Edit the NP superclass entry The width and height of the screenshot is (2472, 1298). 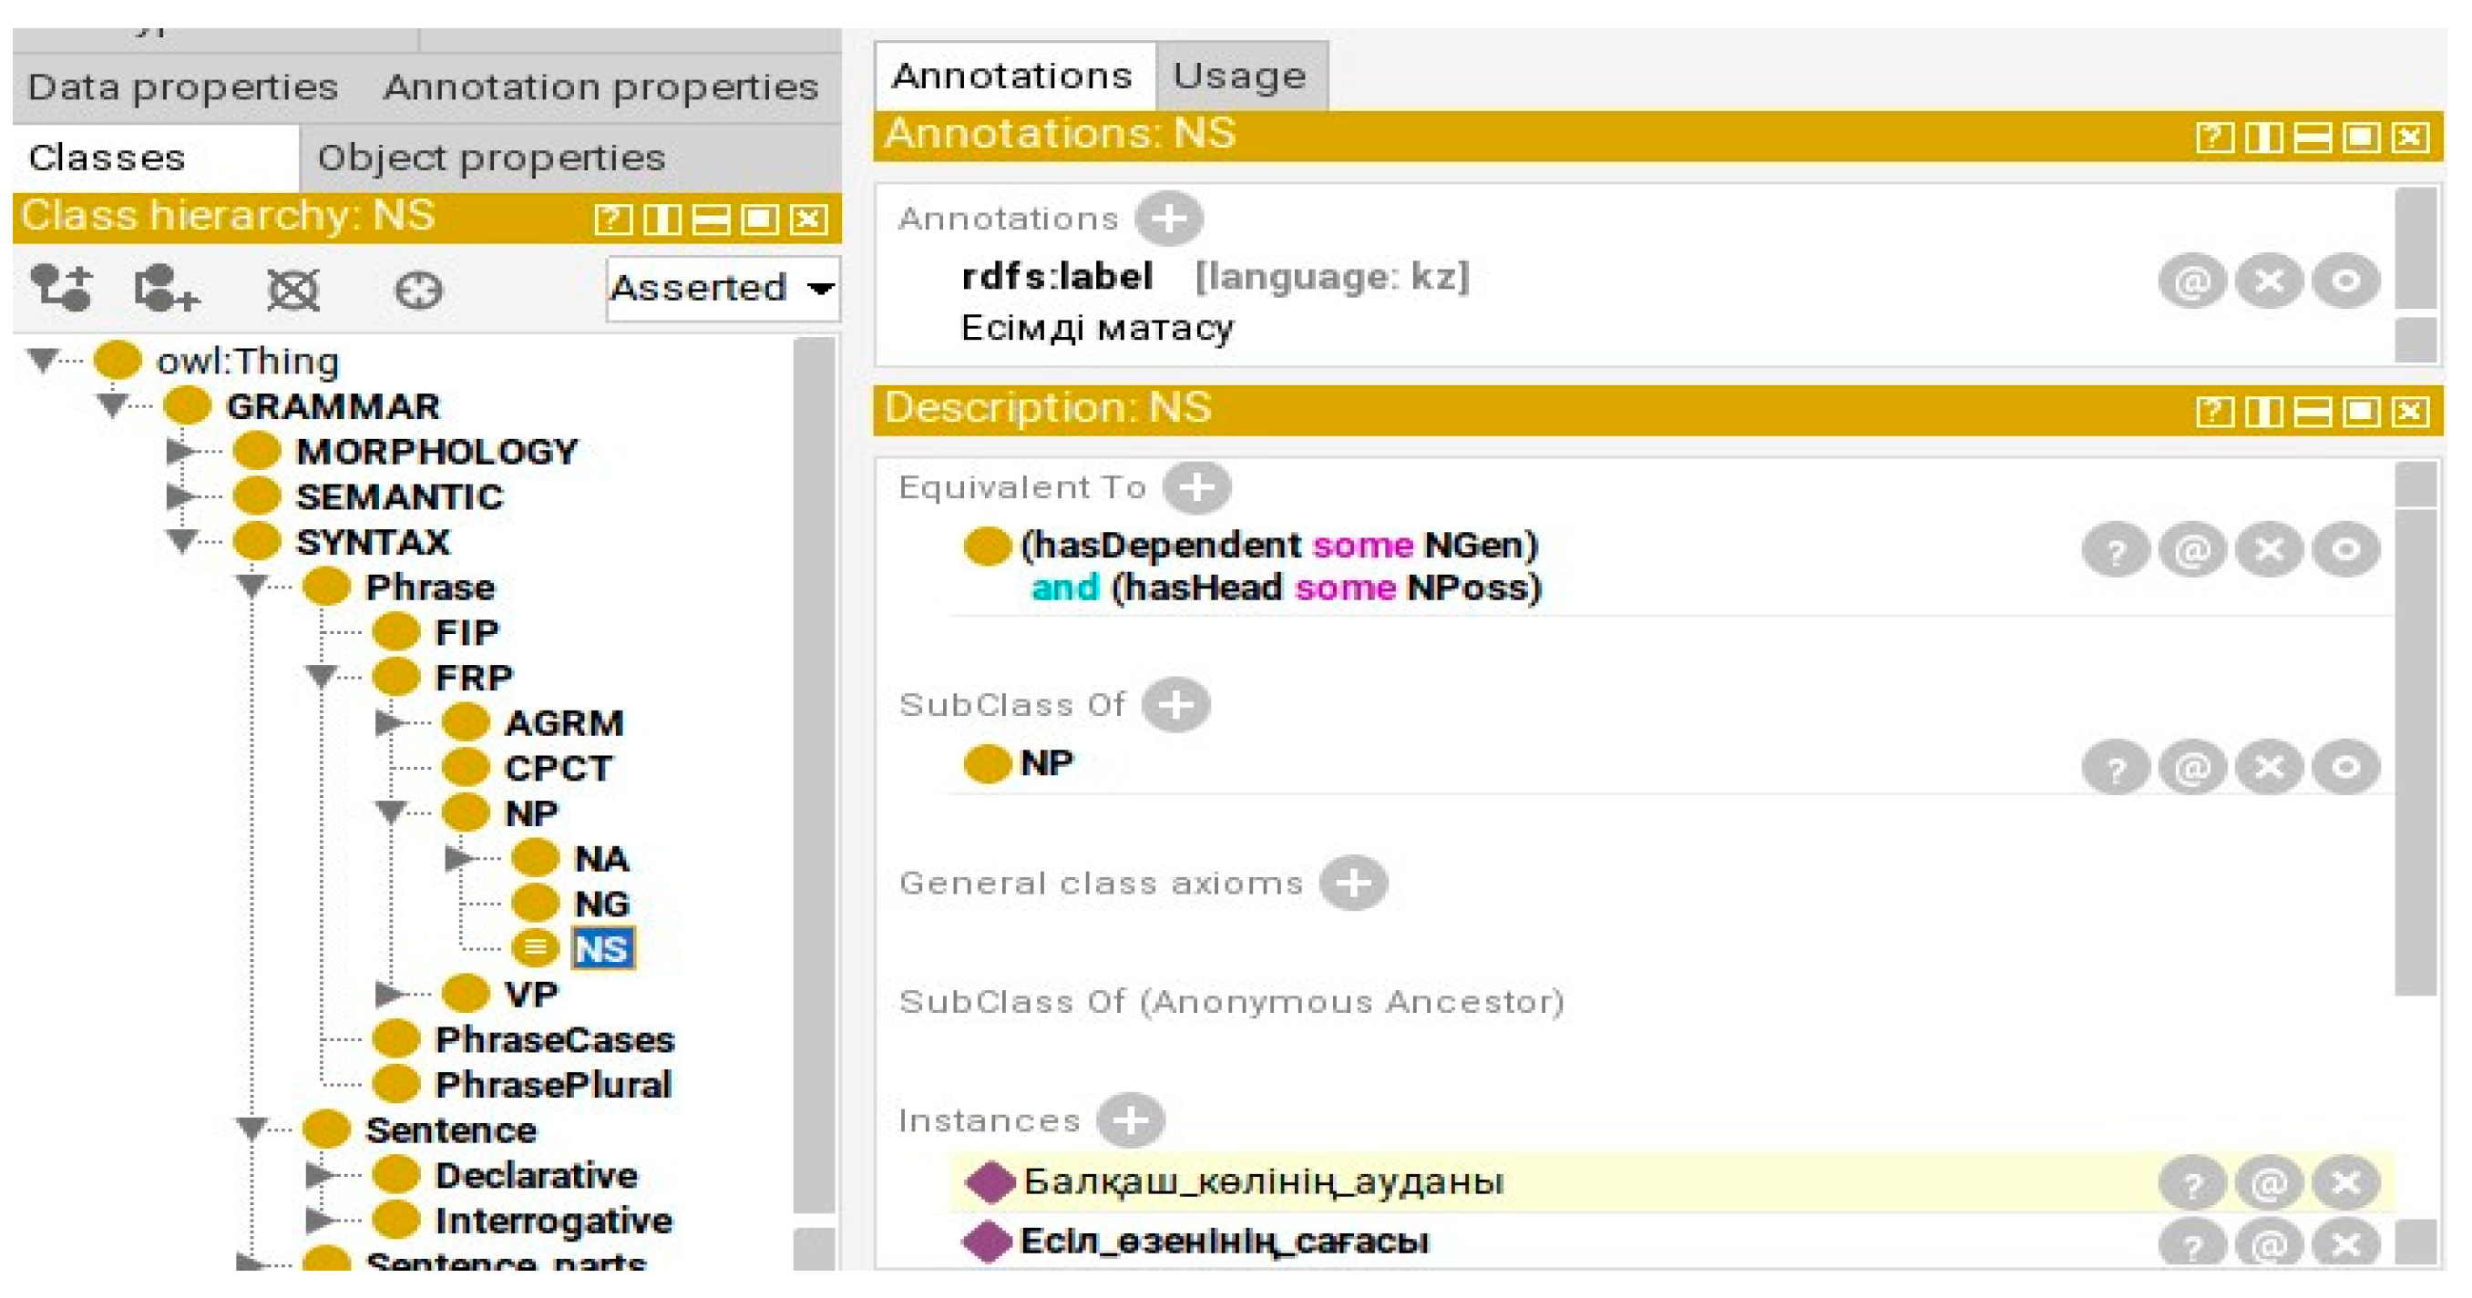click(x=2345, y=768)
